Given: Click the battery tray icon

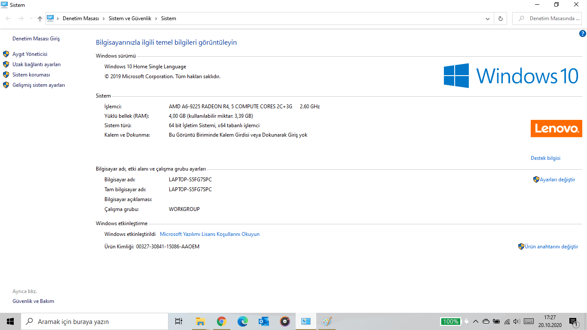Looking at the screenshot, I should pos(496,321).
